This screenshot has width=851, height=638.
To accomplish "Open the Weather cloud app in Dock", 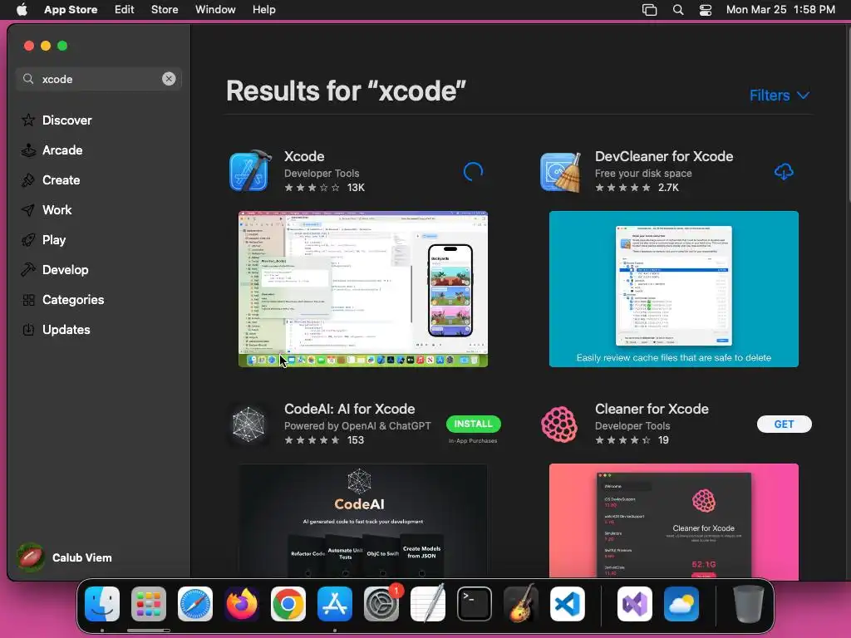I will tap(681, 604).
